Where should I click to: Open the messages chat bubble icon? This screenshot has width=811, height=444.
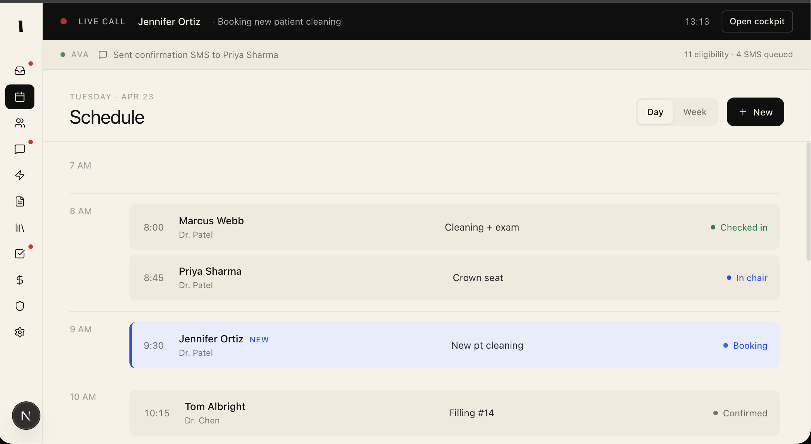tap(20, 149)
